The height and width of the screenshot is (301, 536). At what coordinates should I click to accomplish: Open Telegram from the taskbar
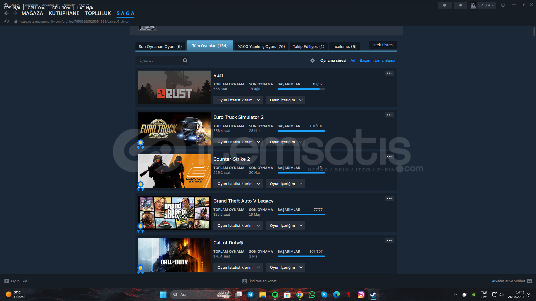point(251,295)
